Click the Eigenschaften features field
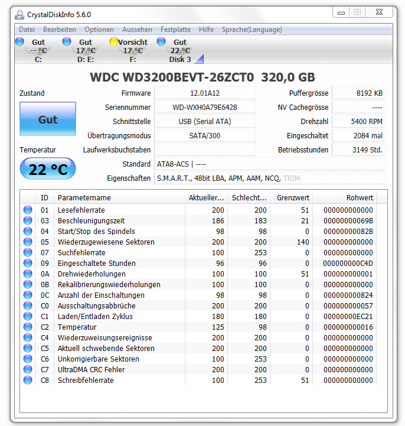The image size is (405, 426). 270,178
